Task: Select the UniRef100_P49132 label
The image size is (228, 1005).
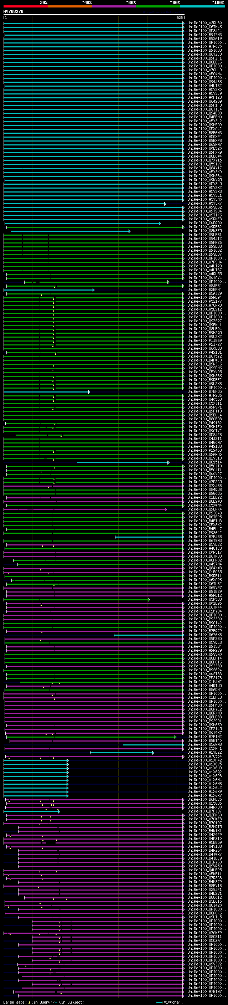Action: 204,423
